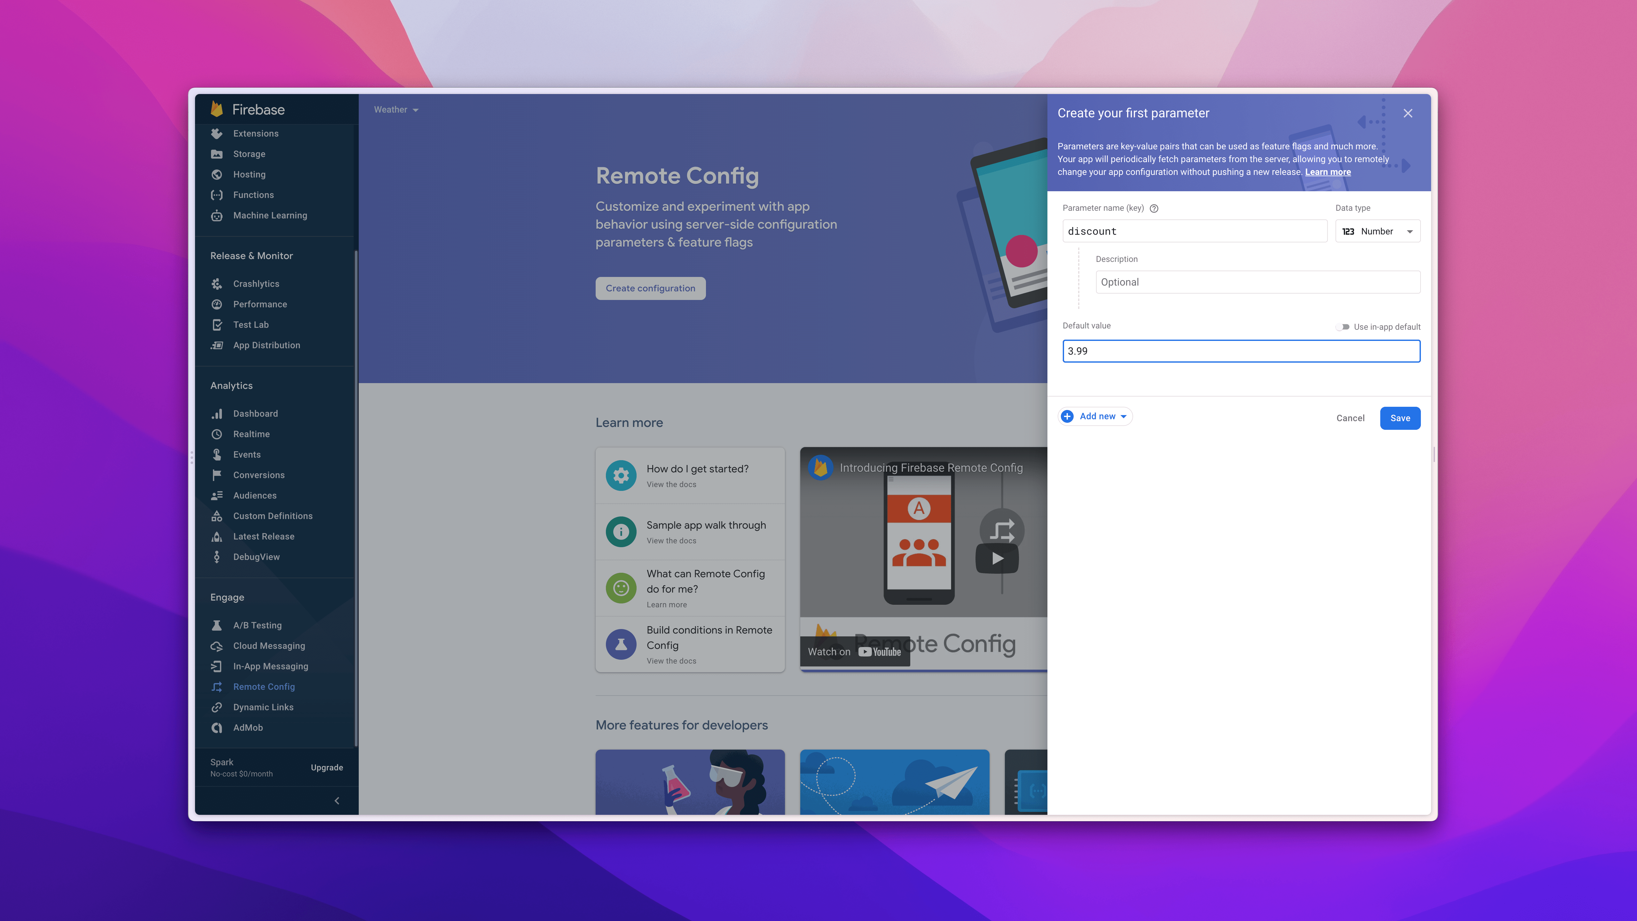The height and width of the screenshot is (921, 1637).
Task: Open Dashboard under Analytics
Action: tap(255, 414)
